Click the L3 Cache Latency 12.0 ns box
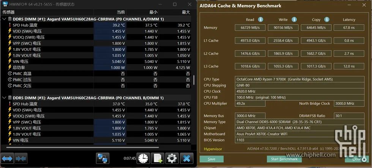Viewport: 372px width, 168px height. (349, 66)
